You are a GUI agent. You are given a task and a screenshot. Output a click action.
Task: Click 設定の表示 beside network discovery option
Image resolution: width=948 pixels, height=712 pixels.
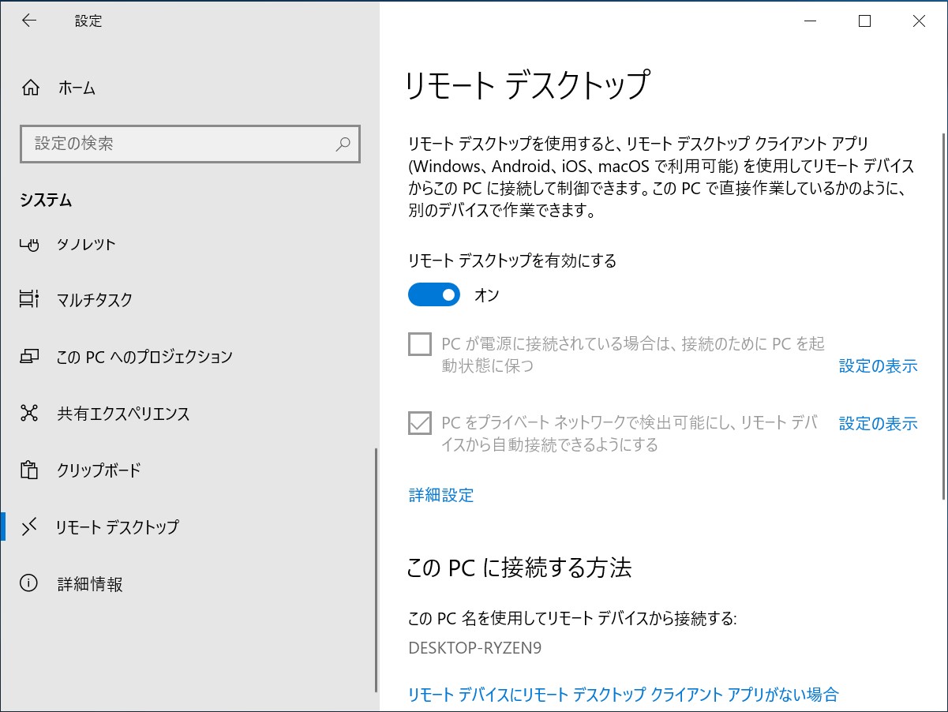(878, 423)
